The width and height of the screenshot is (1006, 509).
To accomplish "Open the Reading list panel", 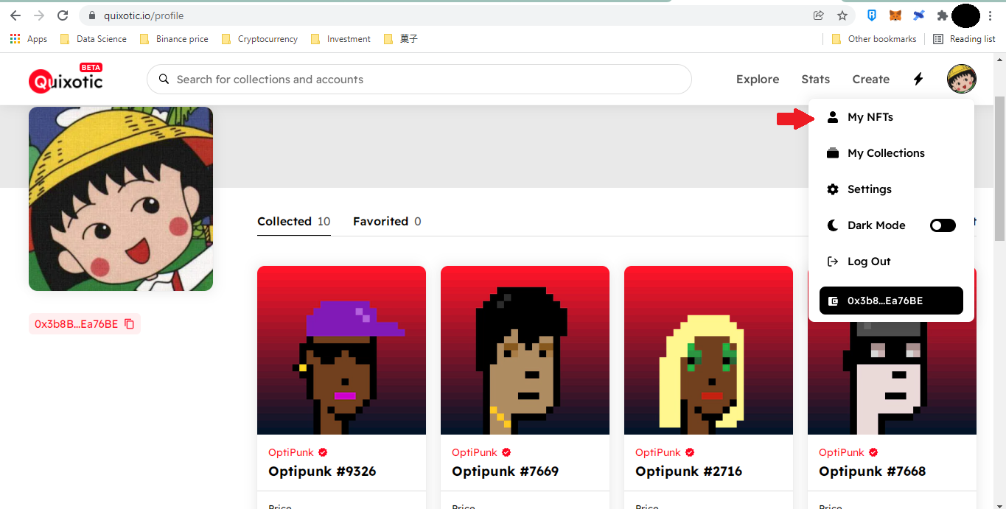I will tap(964, 39).
